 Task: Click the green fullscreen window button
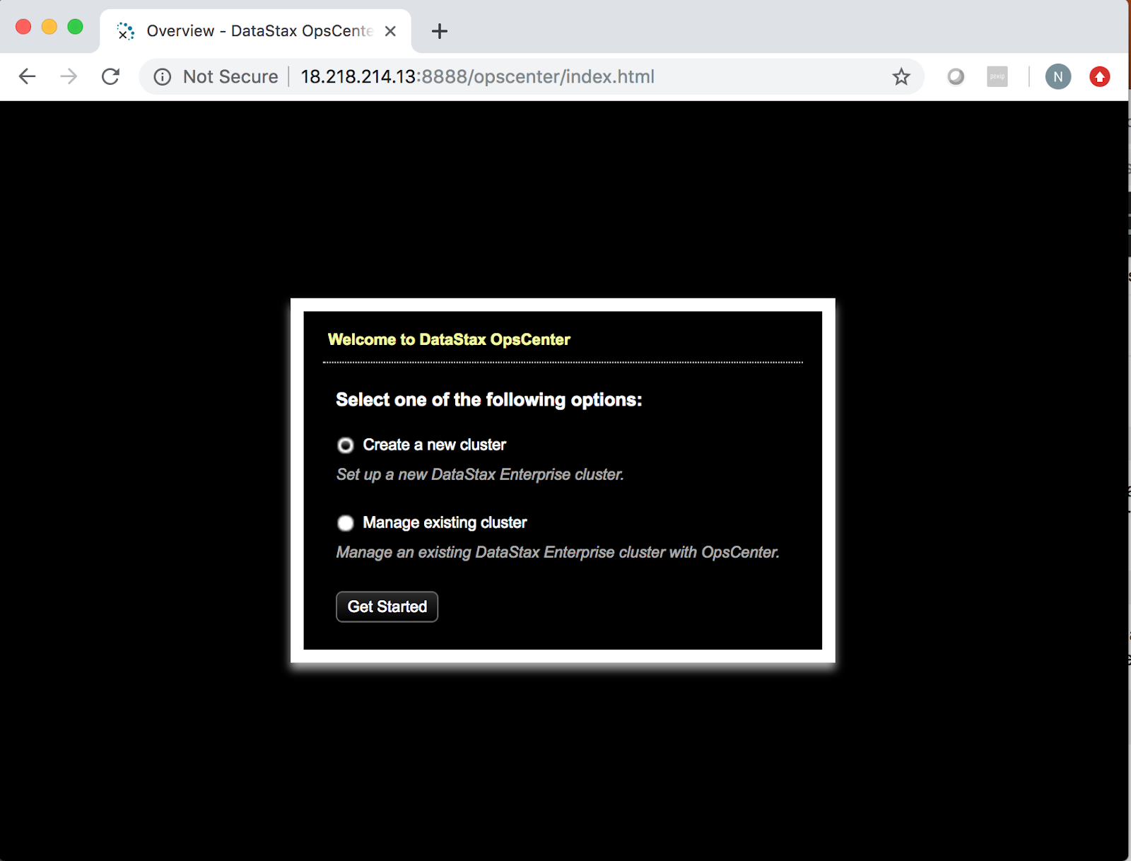point(75,27)
